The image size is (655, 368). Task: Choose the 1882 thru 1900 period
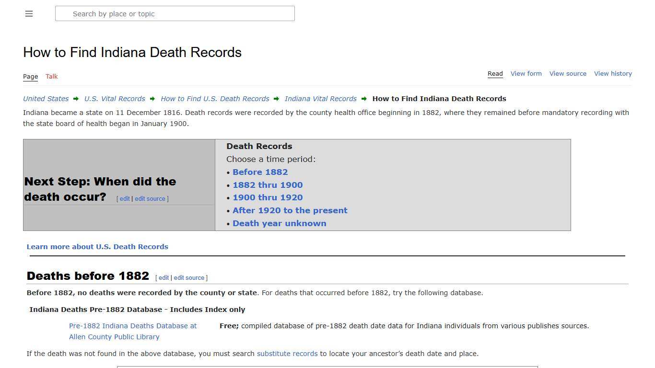coord(268,185)
